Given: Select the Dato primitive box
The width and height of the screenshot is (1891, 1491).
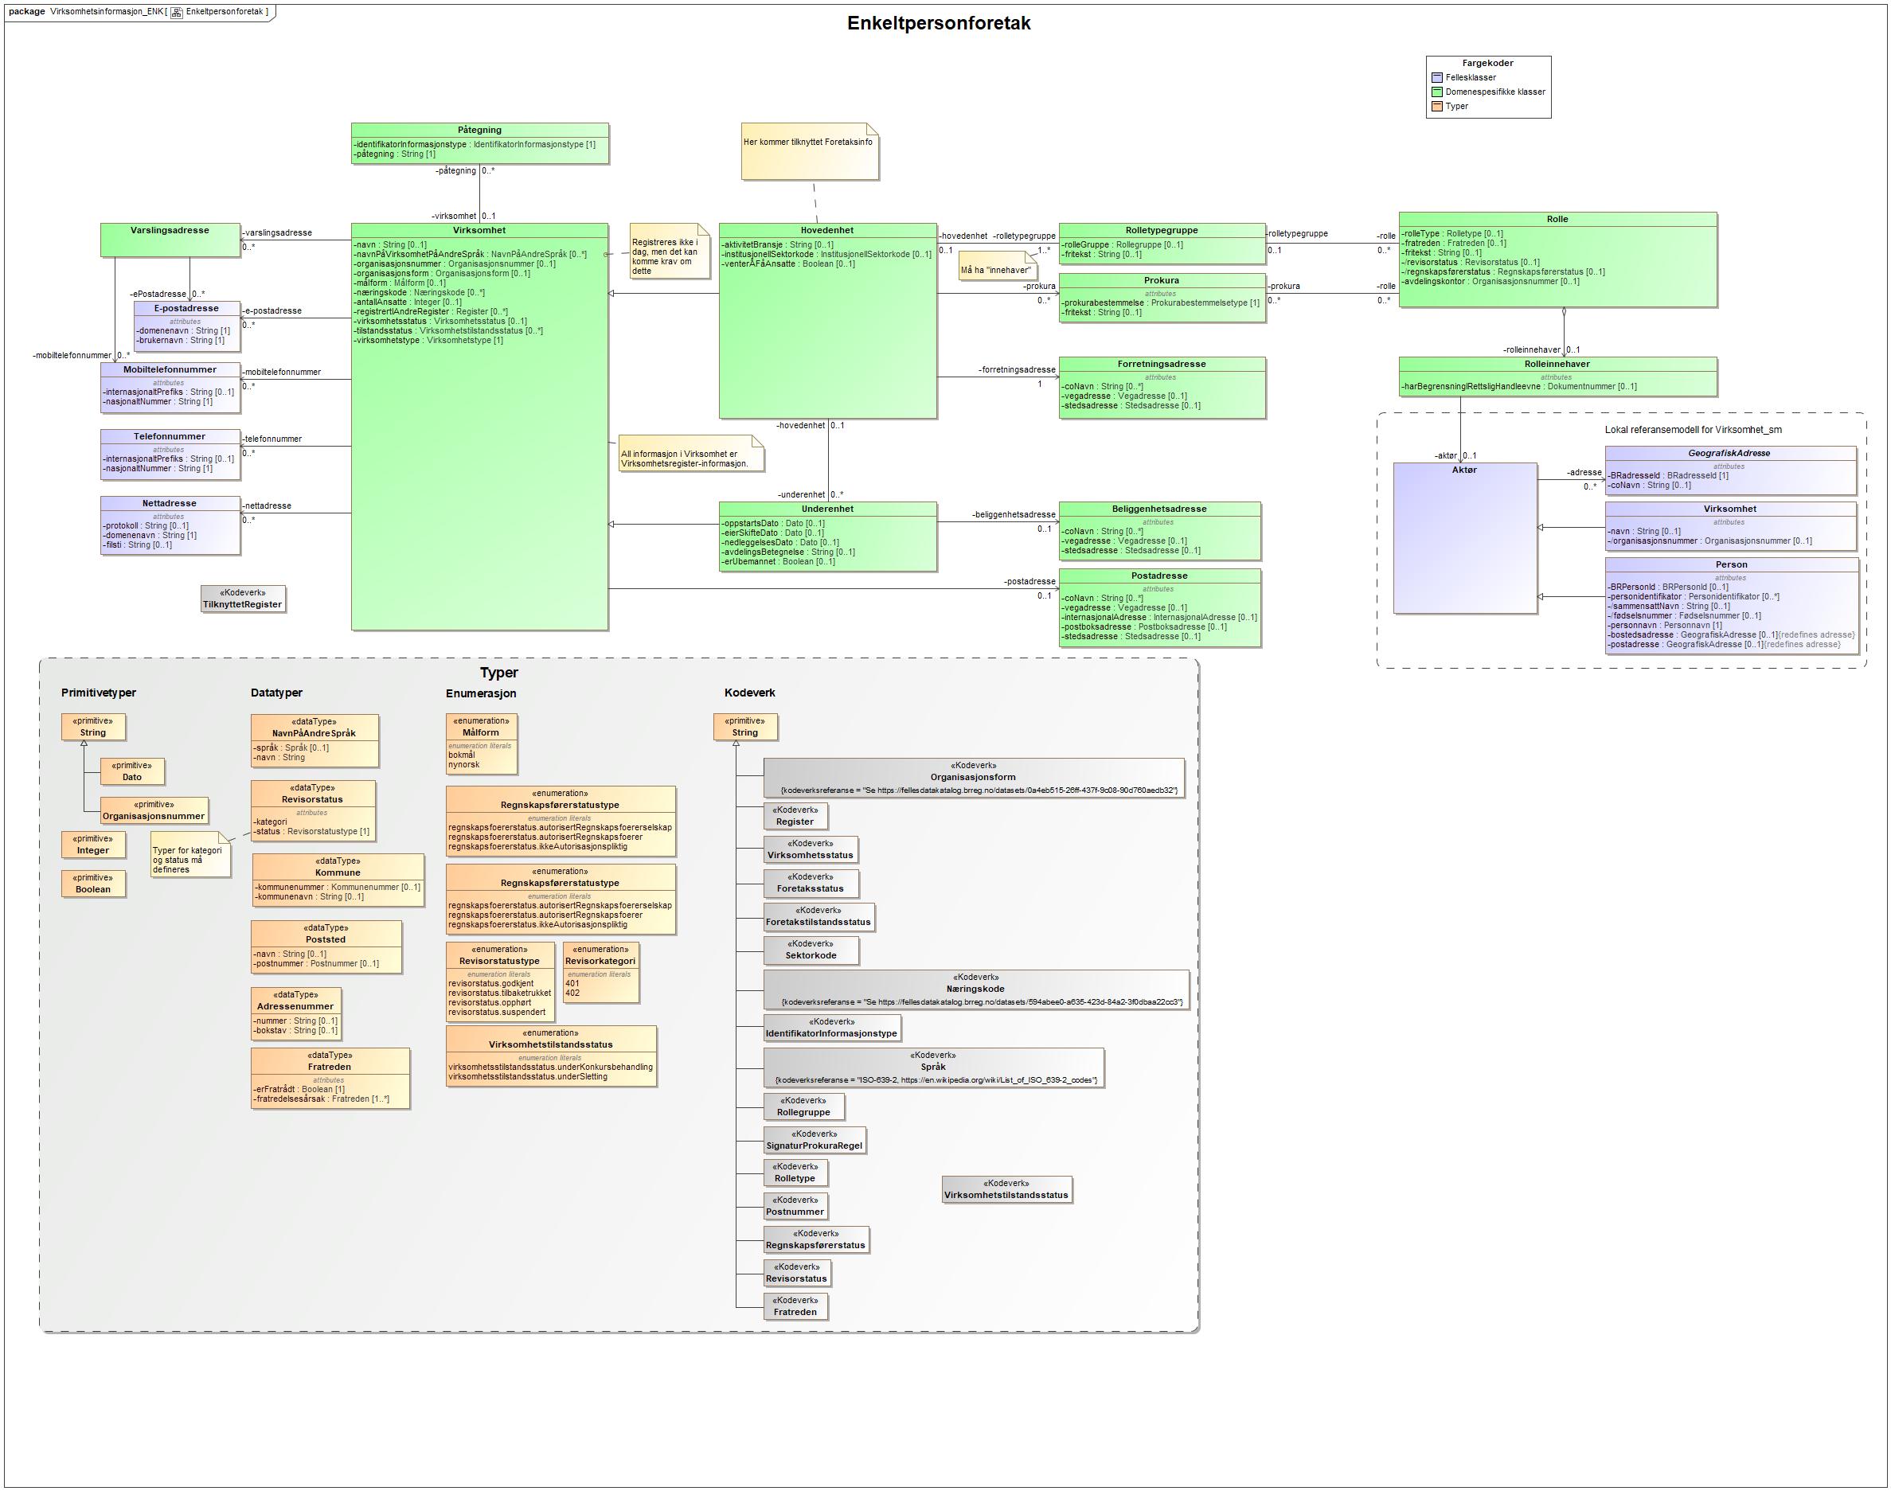Looking at the screenshot, I should (x=132, y=771).
